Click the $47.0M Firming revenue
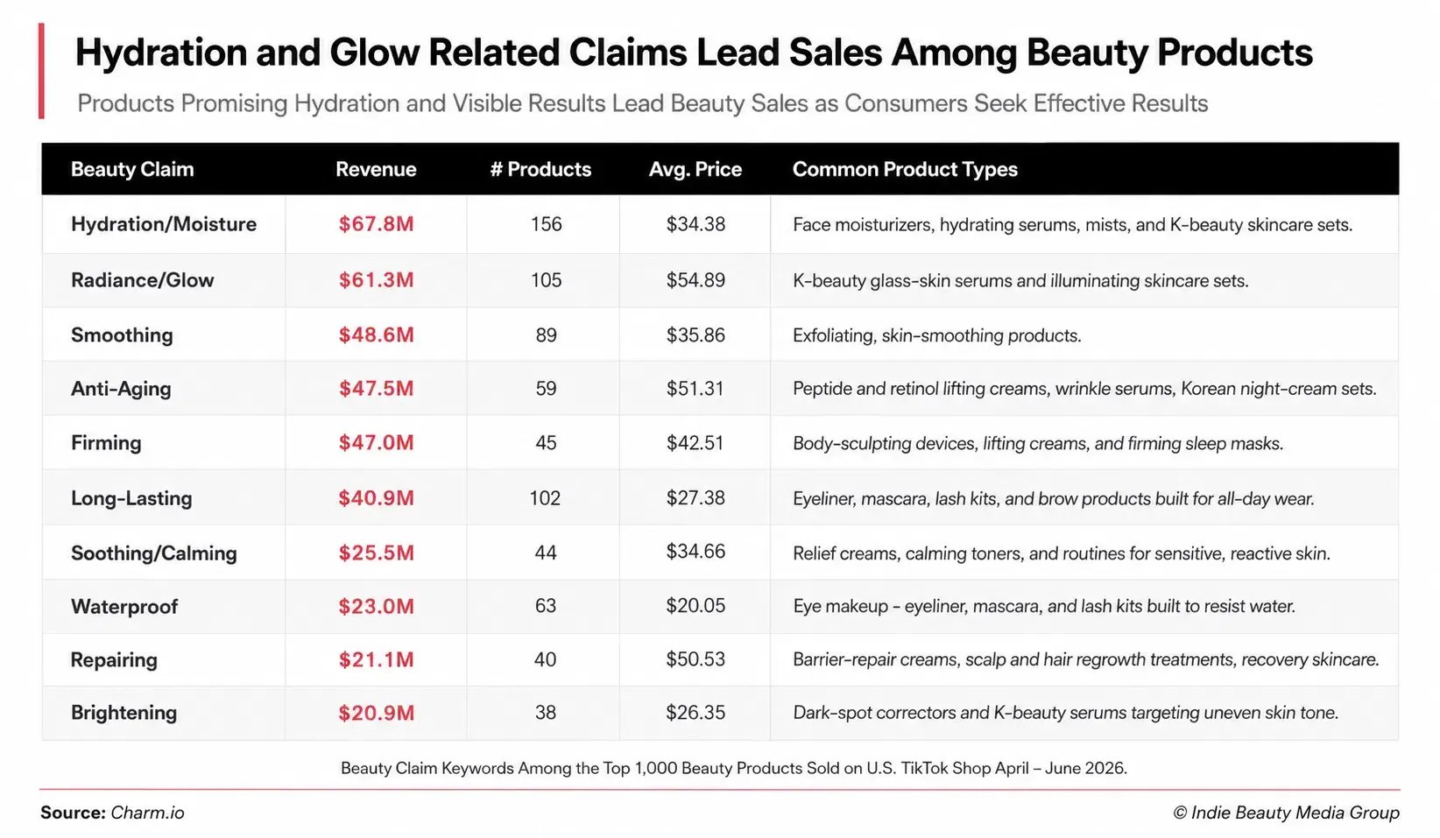Image resolution: width=1440 pixels, height=838 pixels. coord(376,443)
